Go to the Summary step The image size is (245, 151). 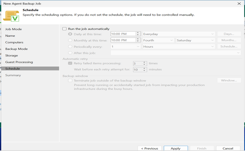click(x=13, y=75)
